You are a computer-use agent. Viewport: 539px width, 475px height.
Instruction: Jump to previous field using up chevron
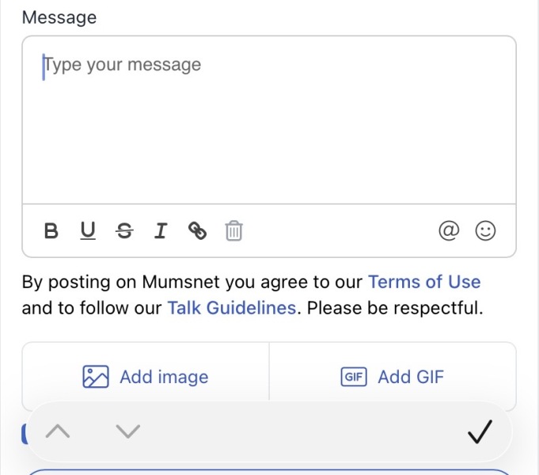(58, 431)
